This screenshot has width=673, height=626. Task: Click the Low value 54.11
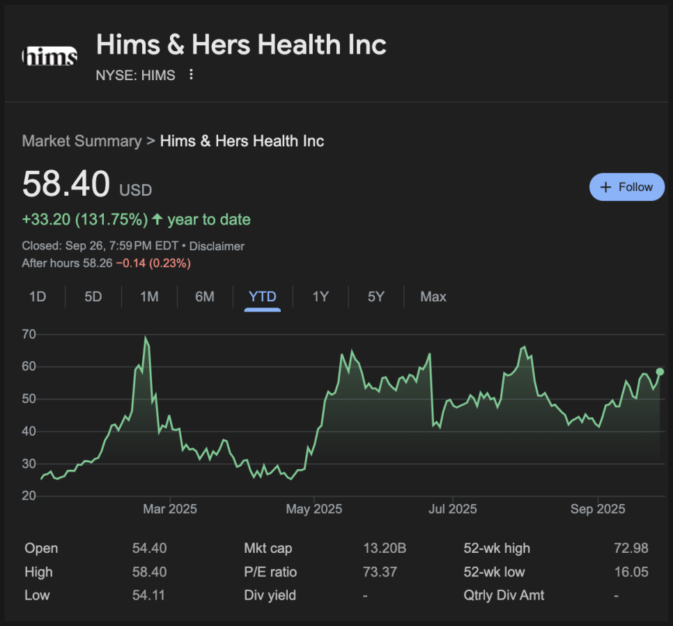tap(148, 595)
